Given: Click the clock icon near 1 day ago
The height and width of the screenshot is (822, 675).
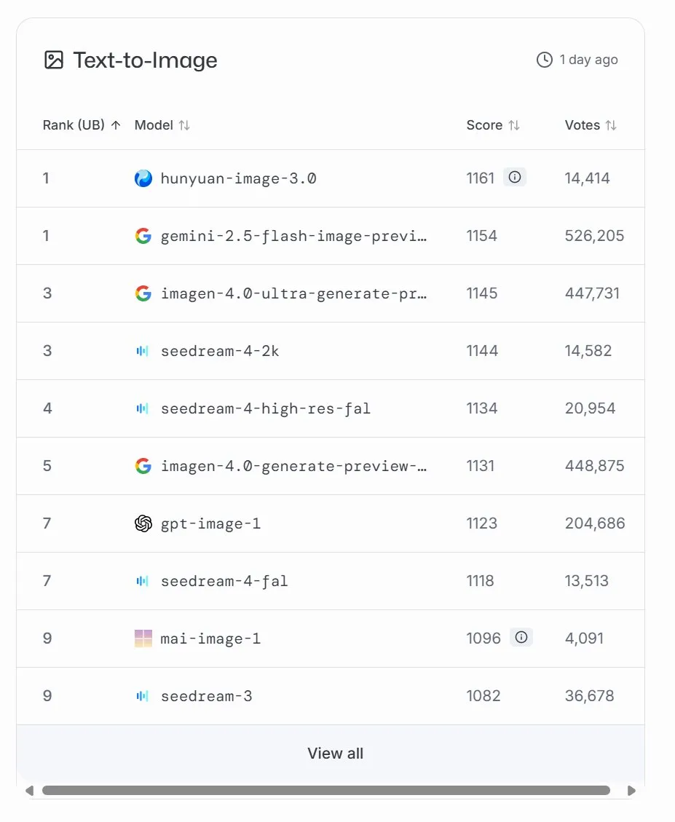Looking at the screenshot, I should [544, 60].
